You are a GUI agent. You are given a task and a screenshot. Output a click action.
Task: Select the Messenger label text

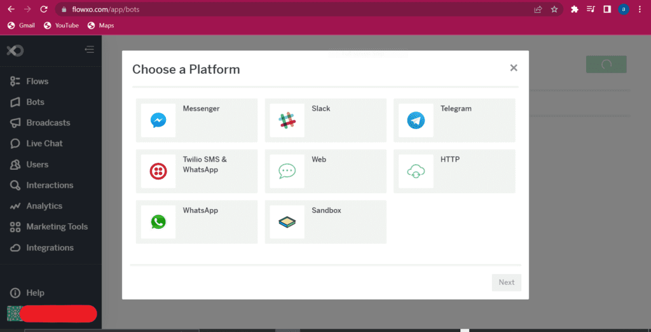coord(201,109)
